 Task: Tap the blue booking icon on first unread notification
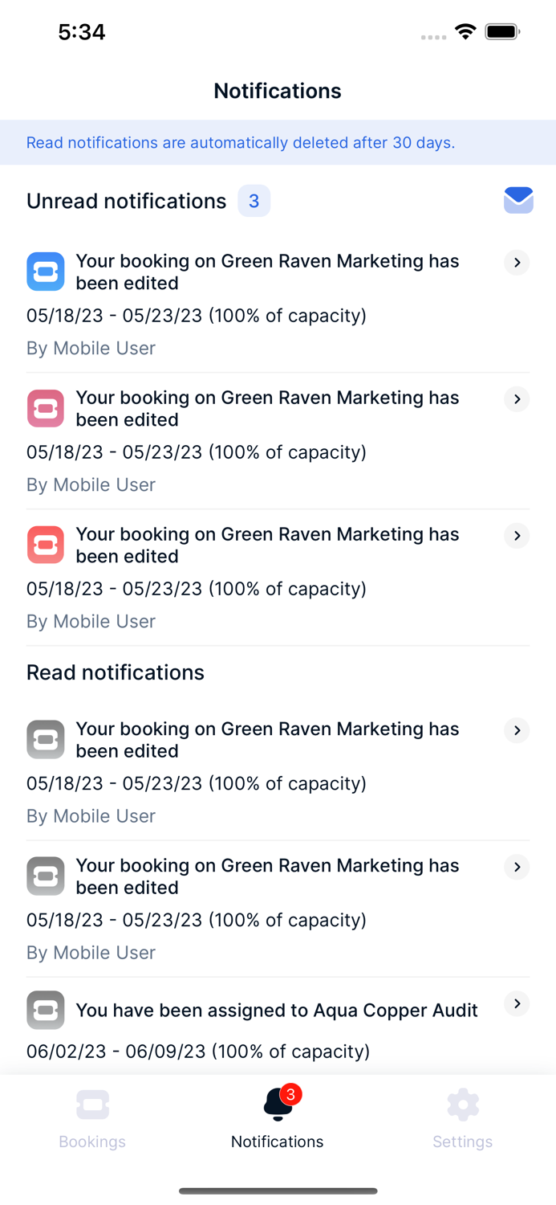(x=45, y=271)
